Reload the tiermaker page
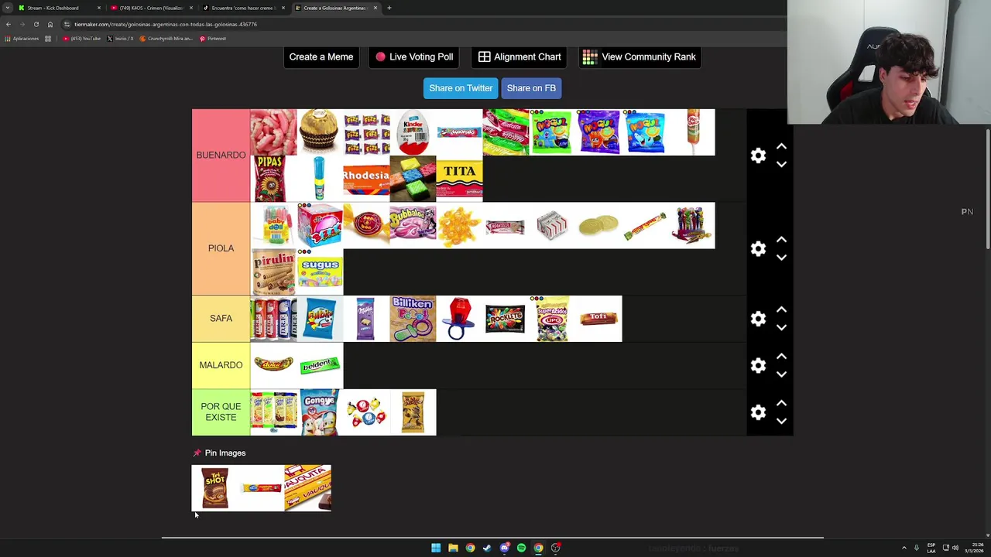 tap(36, 24)
